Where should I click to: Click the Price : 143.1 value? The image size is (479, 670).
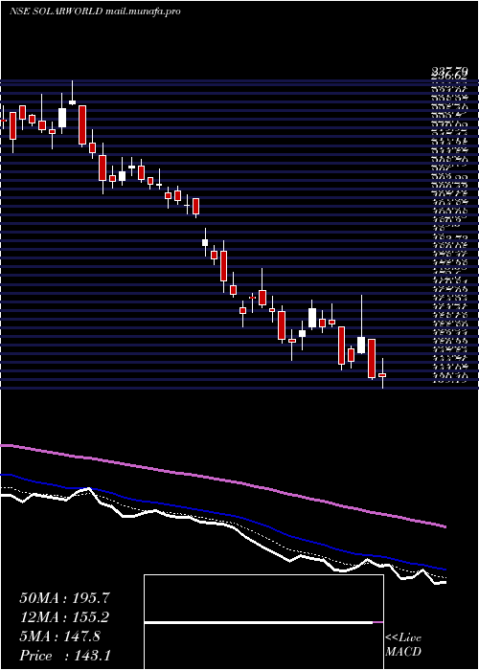pyautogui.click(x=64, y=656)
